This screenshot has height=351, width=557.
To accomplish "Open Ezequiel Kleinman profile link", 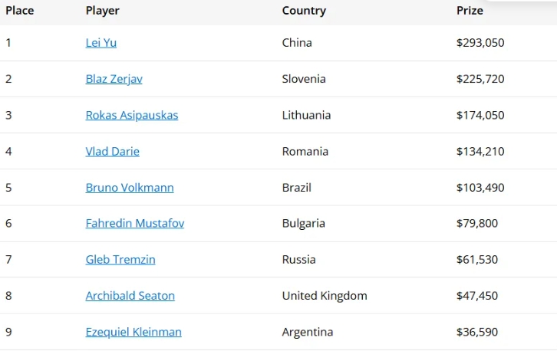I will (133, 332).
